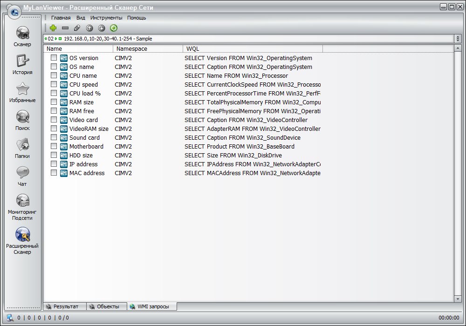Viewport: 466px width, 326px height.
Task: Tick the CPU load % checkbox
Action: click(54, 93)
